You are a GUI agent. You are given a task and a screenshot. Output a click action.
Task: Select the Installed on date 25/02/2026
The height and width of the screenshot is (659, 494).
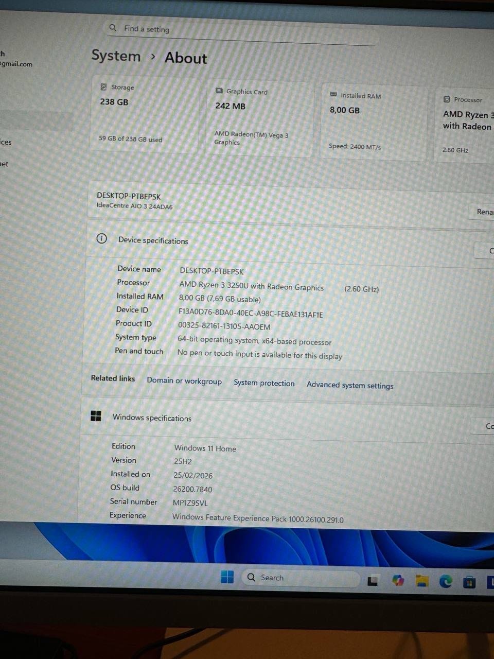(193, 475)
